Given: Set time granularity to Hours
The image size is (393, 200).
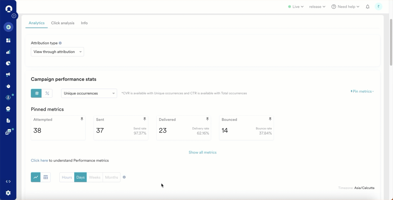Looking at the screenshot, I should click(67, 177).
